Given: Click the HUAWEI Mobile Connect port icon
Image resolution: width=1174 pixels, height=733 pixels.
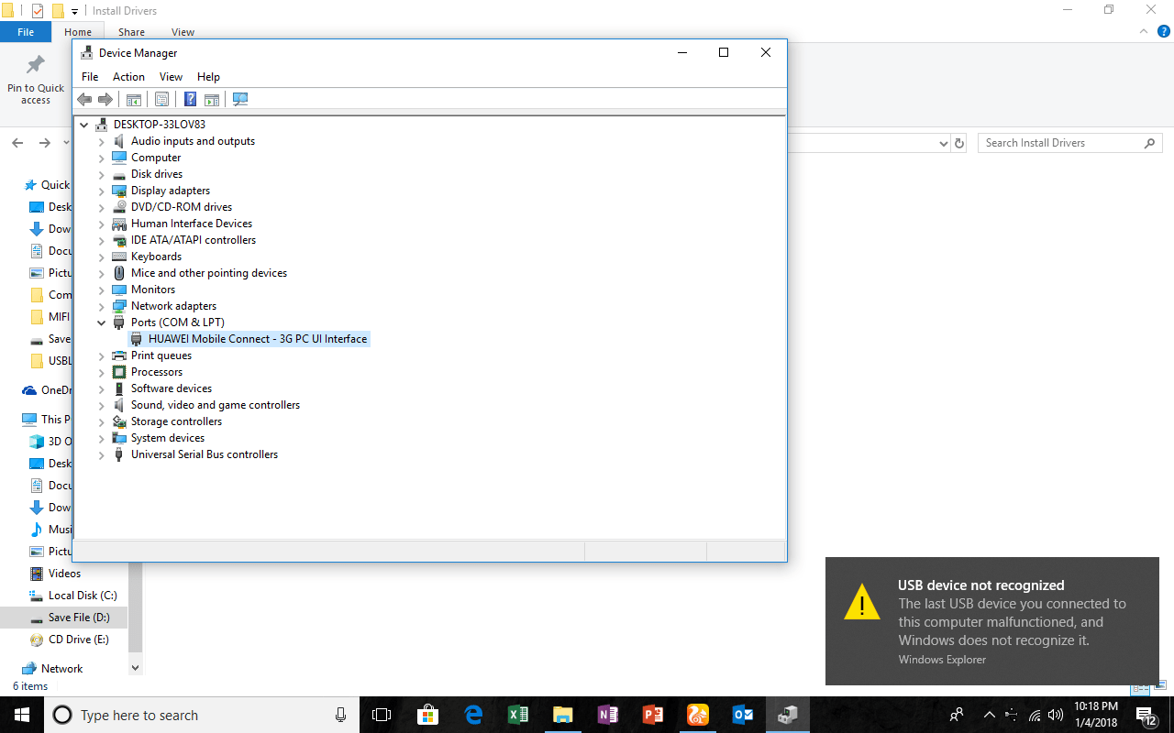Looking at the screenshot, I should point(137,339).
